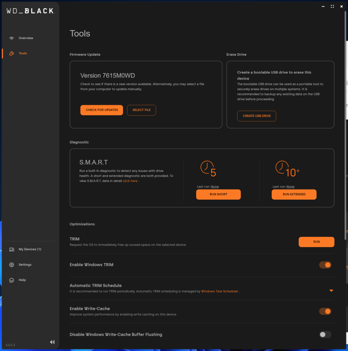Click the Tools wrench icon

coord(12,53)
